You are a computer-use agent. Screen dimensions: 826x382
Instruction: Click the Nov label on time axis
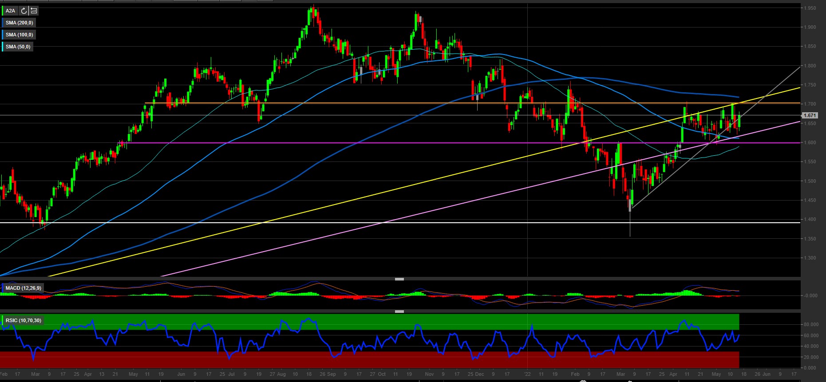(429, 374)
